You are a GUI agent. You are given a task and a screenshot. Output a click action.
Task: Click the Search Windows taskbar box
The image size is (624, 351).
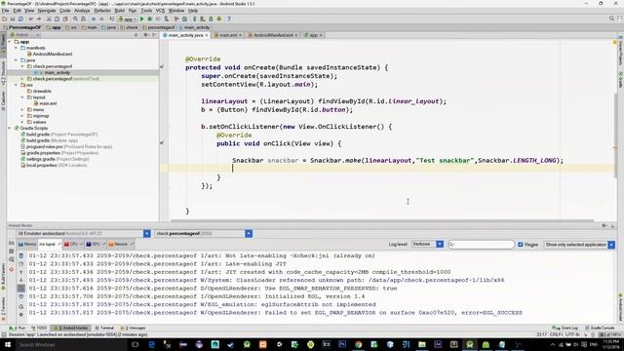coord(71,344)
